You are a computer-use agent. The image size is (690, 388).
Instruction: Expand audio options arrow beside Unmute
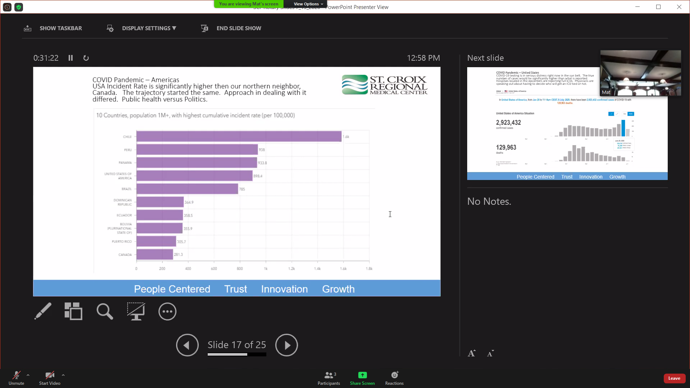click(x=28, y=375)
